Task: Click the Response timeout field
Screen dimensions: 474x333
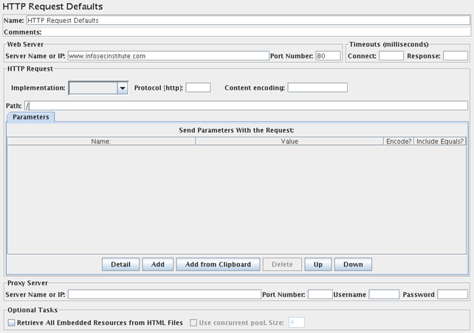Action: [455, 56]
